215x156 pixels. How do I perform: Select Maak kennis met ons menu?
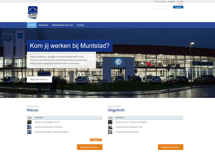(x=62, y=25)
